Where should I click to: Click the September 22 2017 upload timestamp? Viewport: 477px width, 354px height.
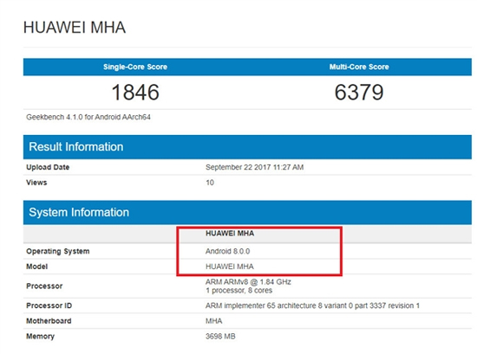coord(255,167)
